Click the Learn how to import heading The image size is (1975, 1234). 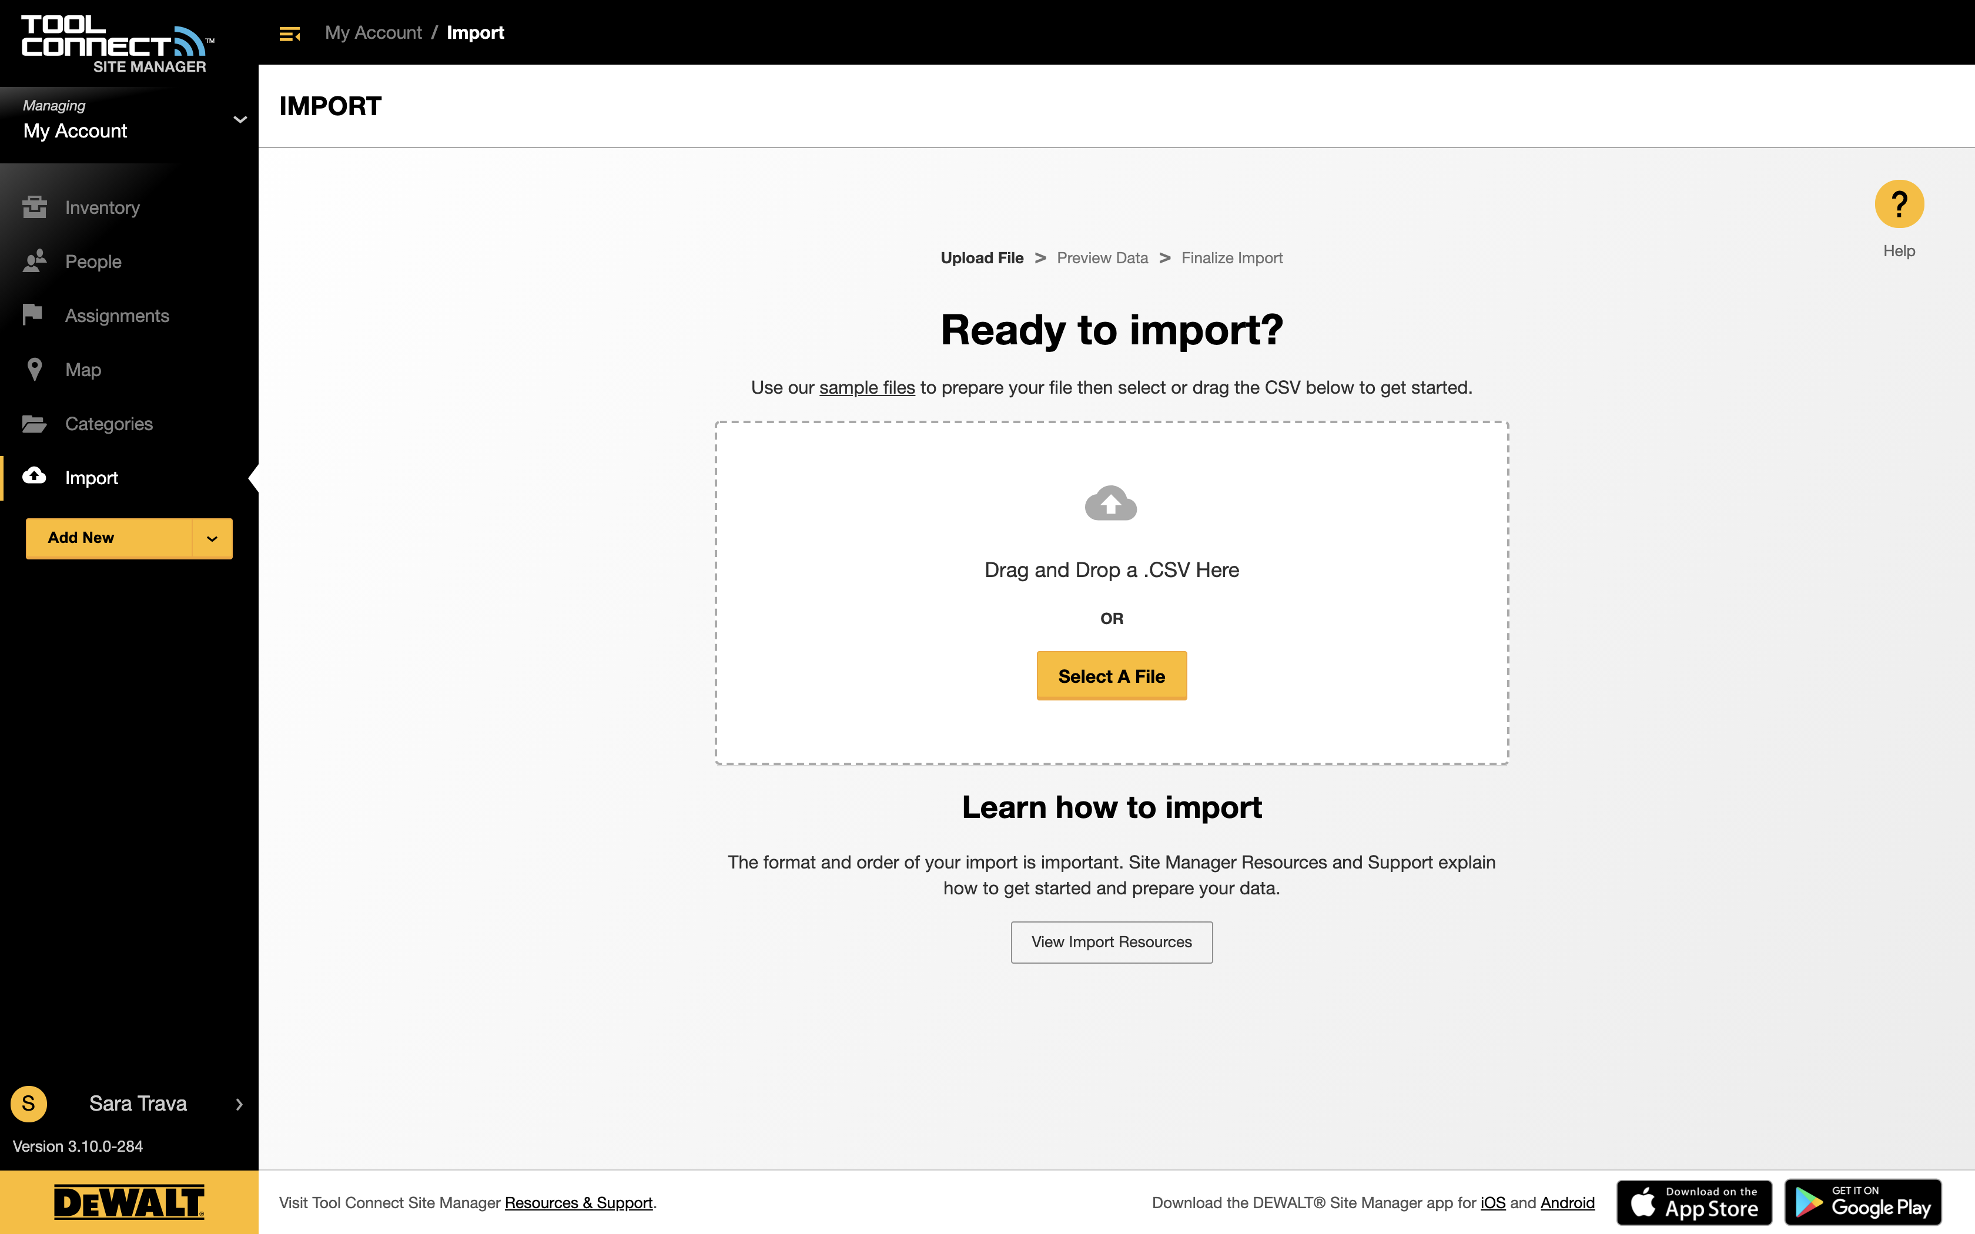click(1112, 807)
